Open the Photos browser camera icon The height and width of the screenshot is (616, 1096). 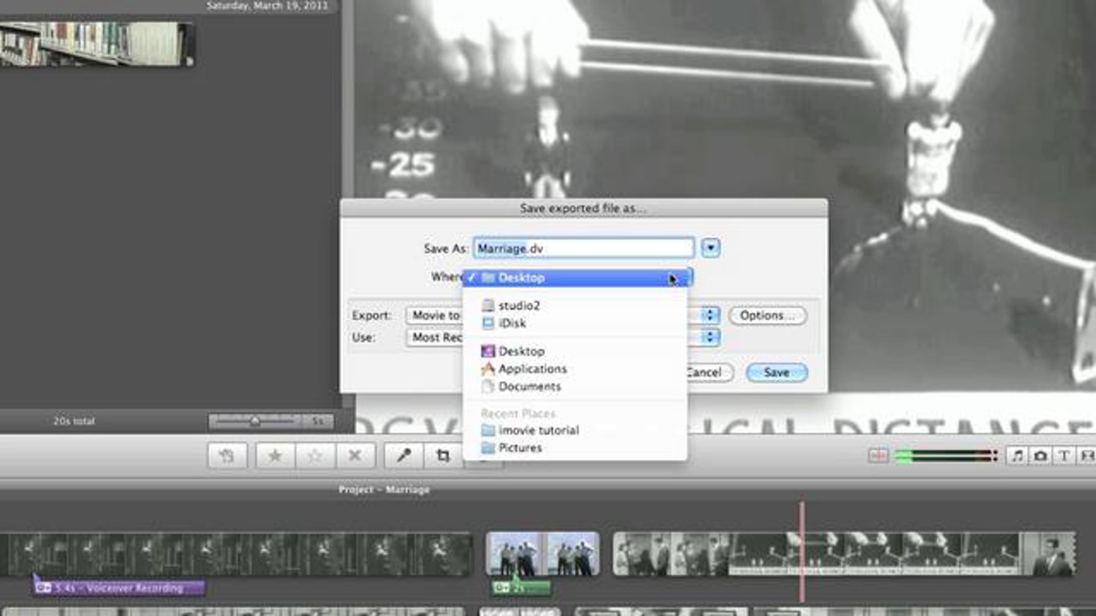click(x=1040, y=455)
